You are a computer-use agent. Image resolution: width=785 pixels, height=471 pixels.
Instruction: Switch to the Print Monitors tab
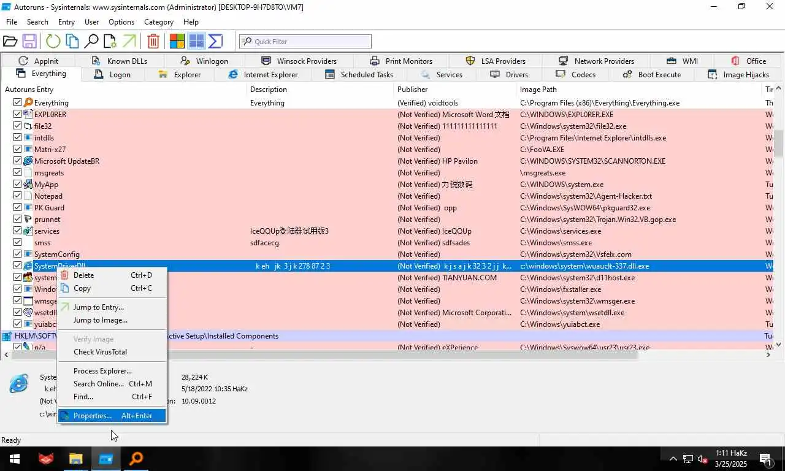[x=401, y=61]
